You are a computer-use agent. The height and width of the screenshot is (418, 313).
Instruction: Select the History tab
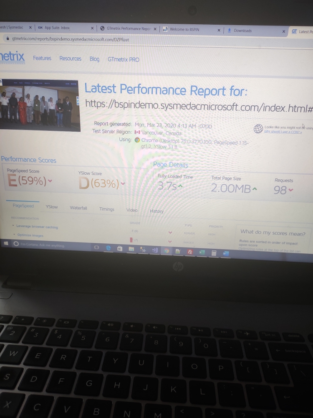tap(156, 211)
